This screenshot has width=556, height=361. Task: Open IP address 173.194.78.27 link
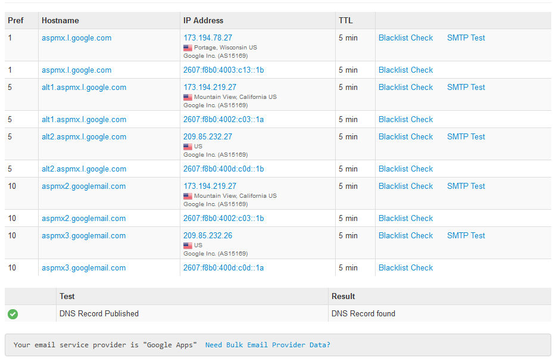[x=208, y=38]
